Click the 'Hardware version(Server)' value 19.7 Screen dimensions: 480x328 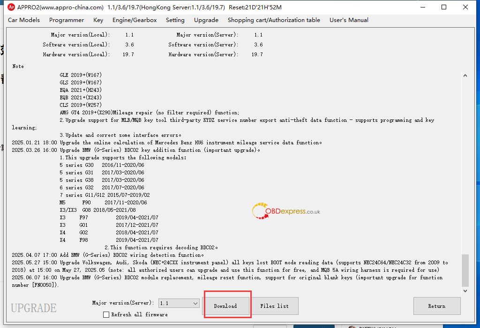(257, 54)
